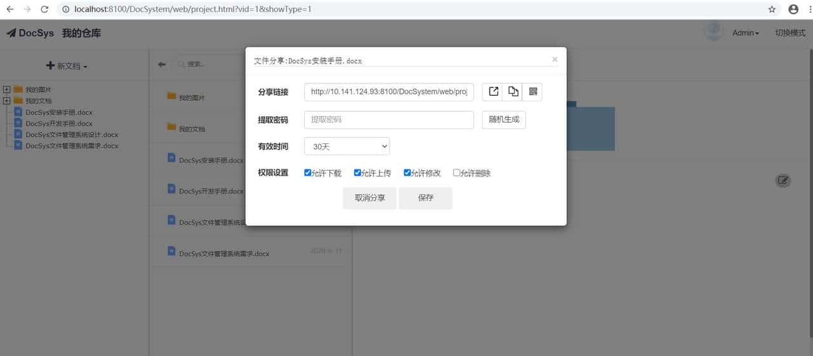Open share link in new window icon

click(x=493, y=92)
